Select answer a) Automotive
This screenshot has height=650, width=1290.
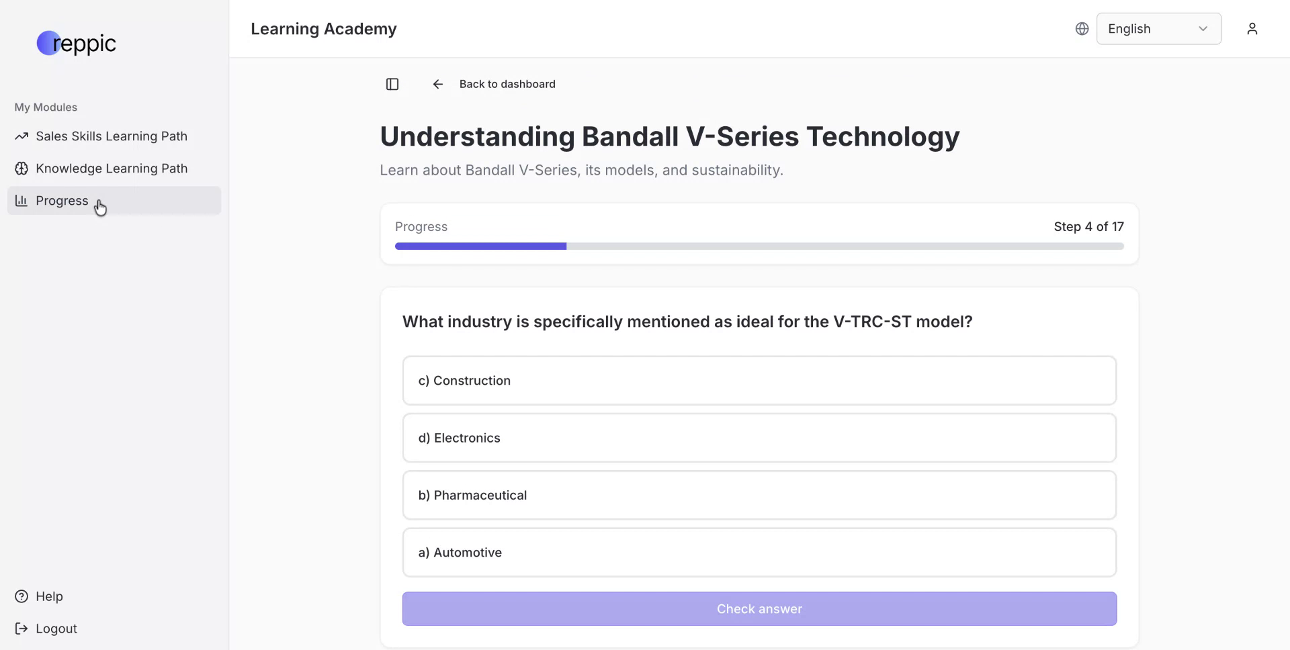click(x=759, y=553)
